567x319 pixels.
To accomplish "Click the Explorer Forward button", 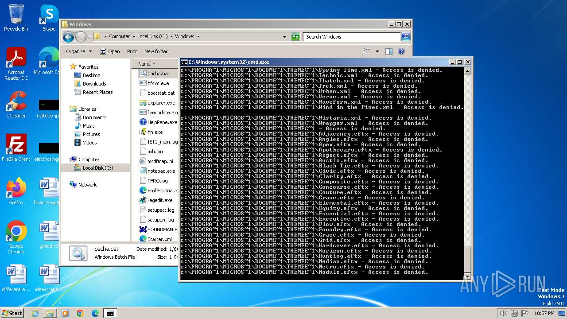I will [81, 37].
